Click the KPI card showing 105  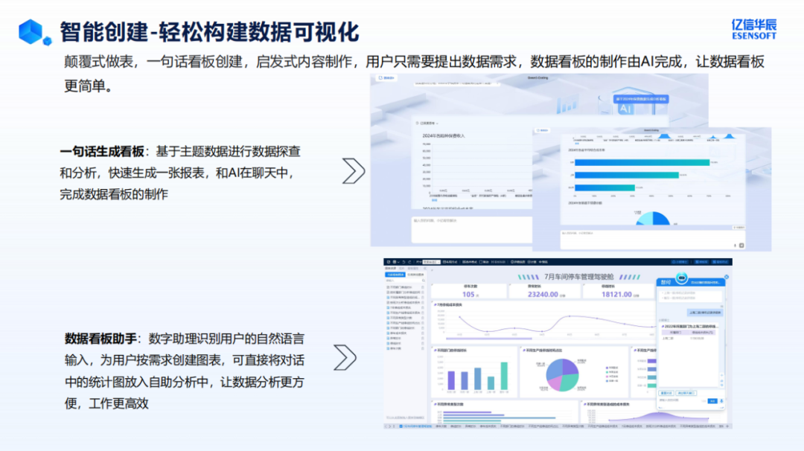click(x=470, y=290)
